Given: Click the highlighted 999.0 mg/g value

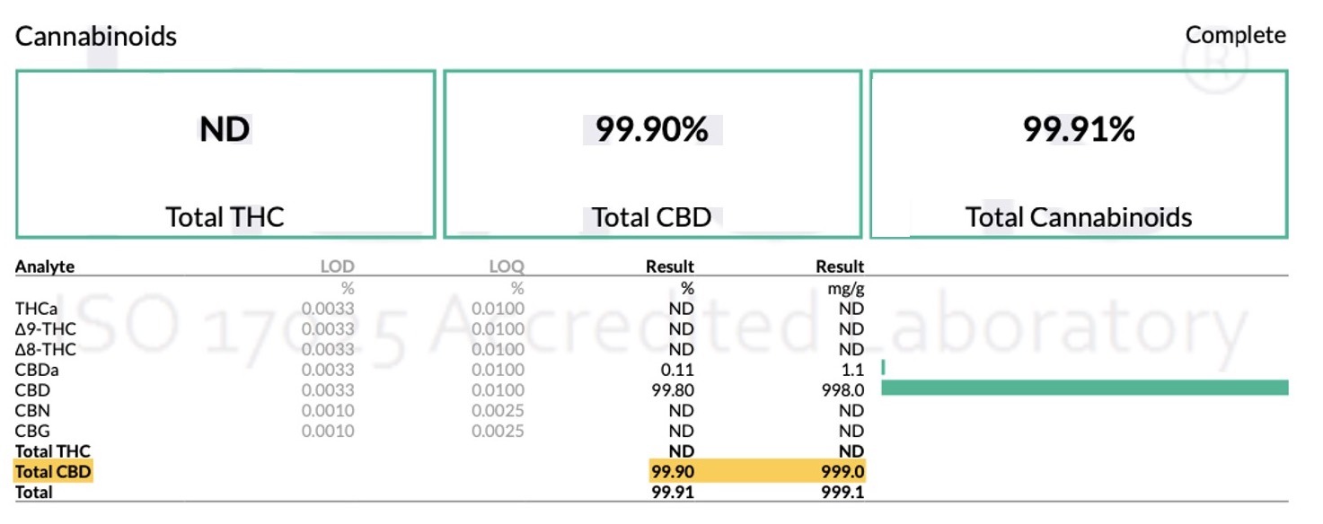Looking at the screenshot, I should tap(843, 471).
